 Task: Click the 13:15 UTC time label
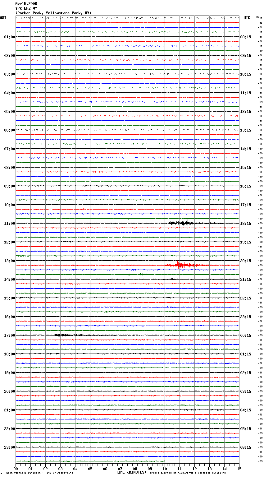point(246,130)
